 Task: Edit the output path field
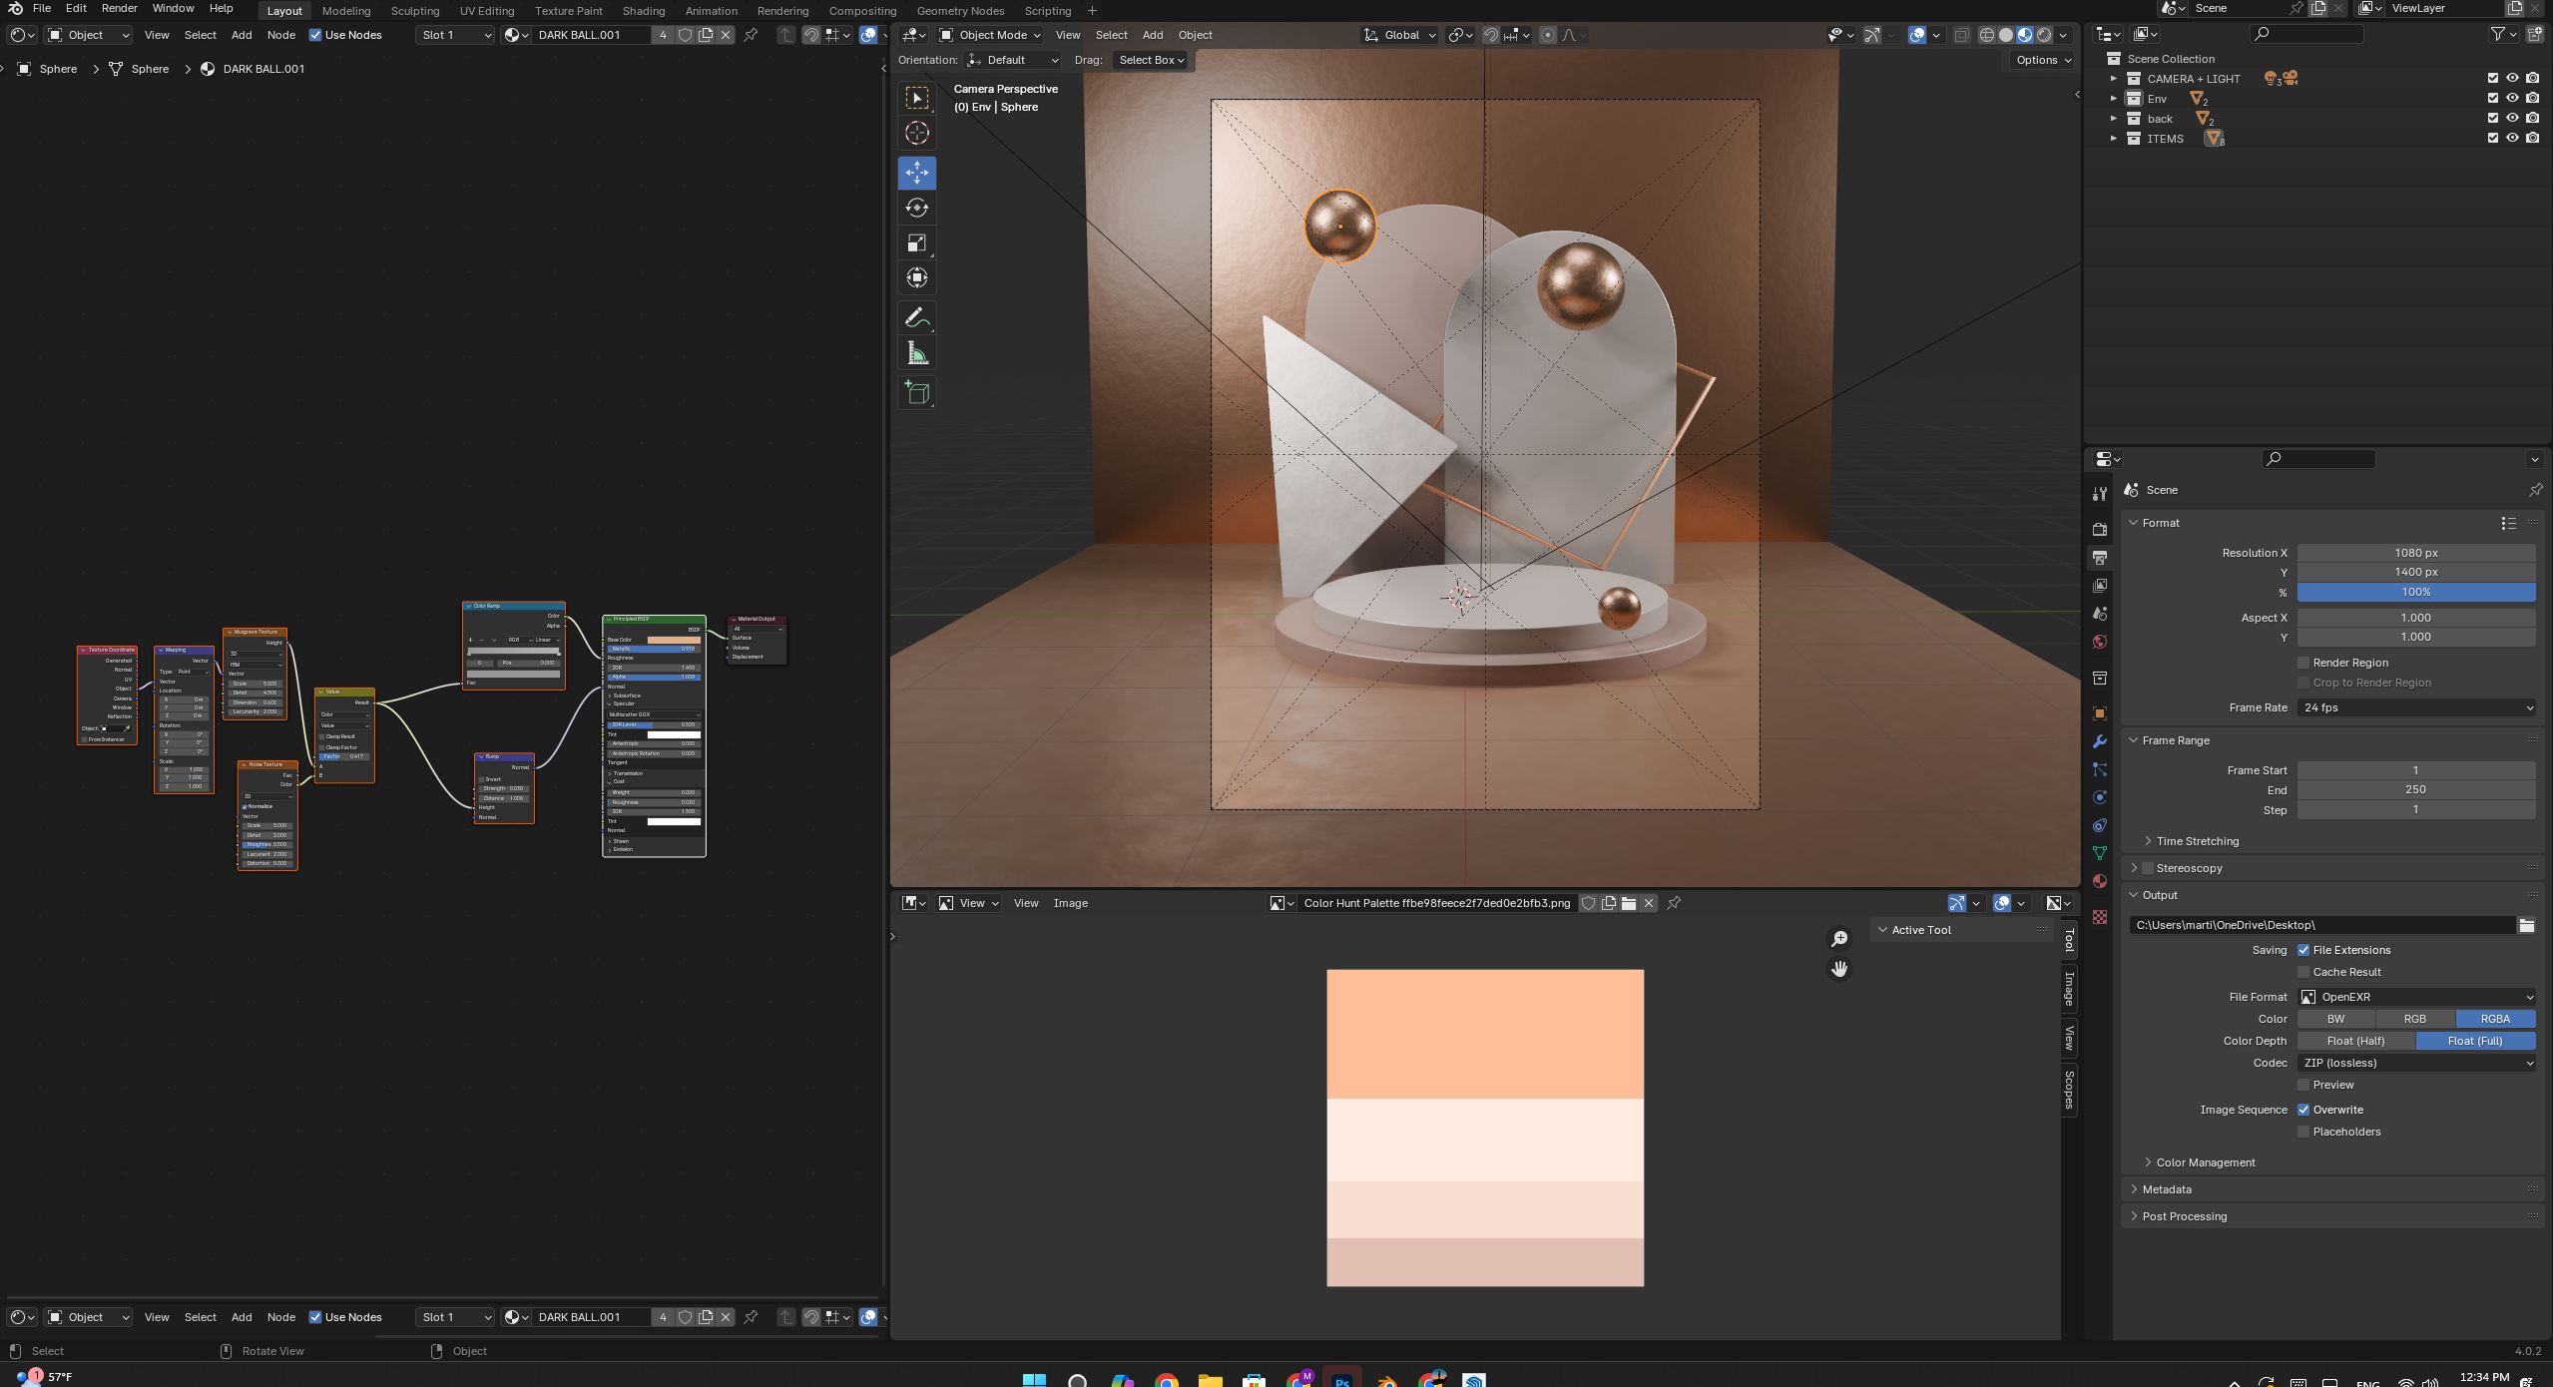coord(2321,925)
